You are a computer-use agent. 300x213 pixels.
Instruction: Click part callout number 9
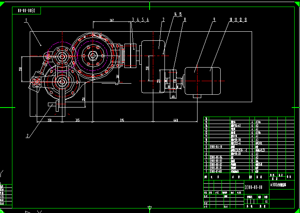pos(214,20)
